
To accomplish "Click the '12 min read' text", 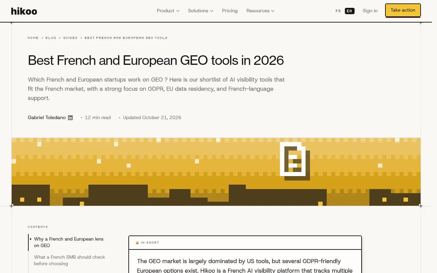I will [98, 117].
